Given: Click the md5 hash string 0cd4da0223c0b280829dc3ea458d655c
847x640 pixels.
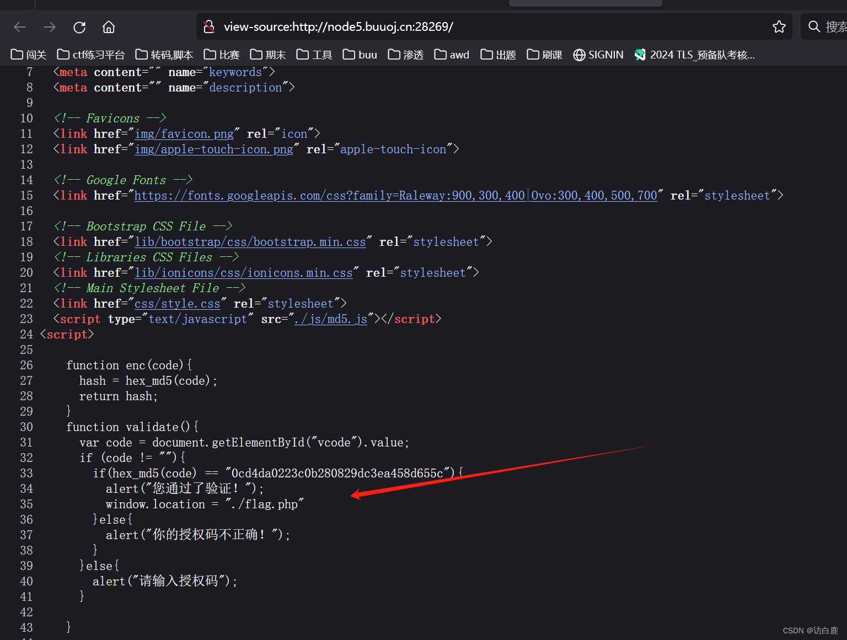Looking at the screenshot, I should click(337, 474).
